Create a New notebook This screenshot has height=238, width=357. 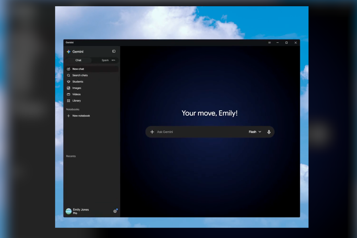(x=92, y=116)
